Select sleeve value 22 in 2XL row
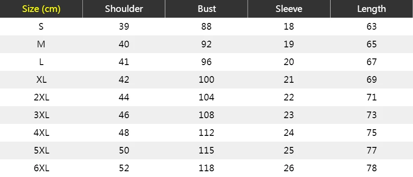This screenshot has width=413, height=177. point(289,97)
